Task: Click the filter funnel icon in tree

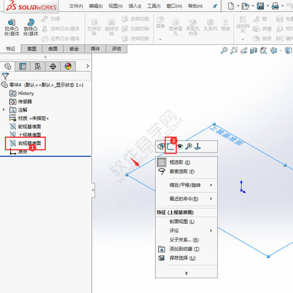Action: point(5,76)
